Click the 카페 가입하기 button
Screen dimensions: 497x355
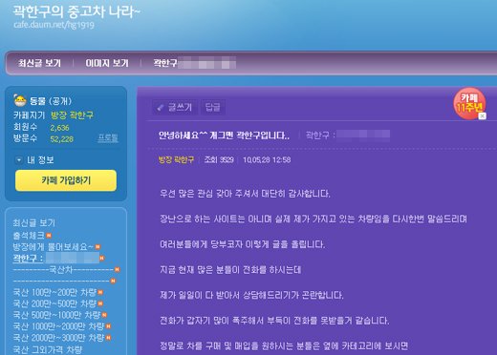coord(66,180)
